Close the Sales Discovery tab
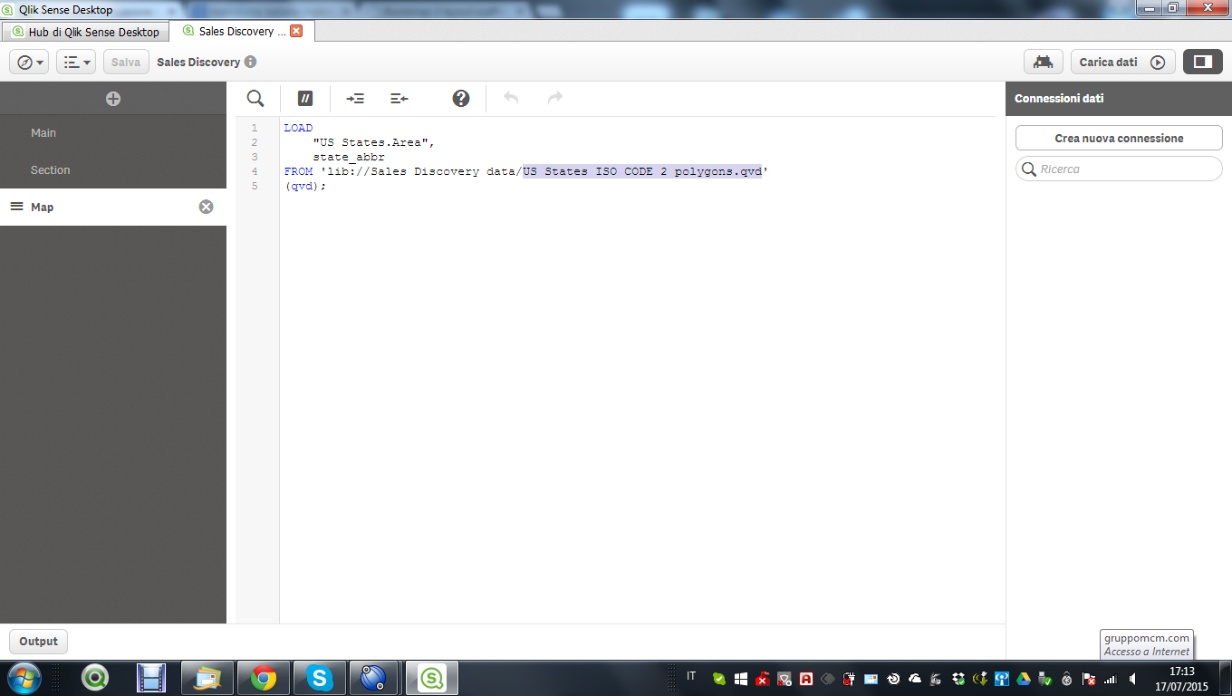Viewport: 1232px width, 696px height. pos(296,31)
